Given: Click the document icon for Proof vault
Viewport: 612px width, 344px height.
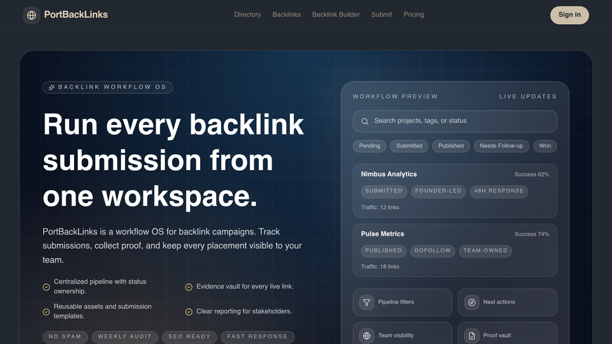Looking at the screenshot, I should 472,336.
